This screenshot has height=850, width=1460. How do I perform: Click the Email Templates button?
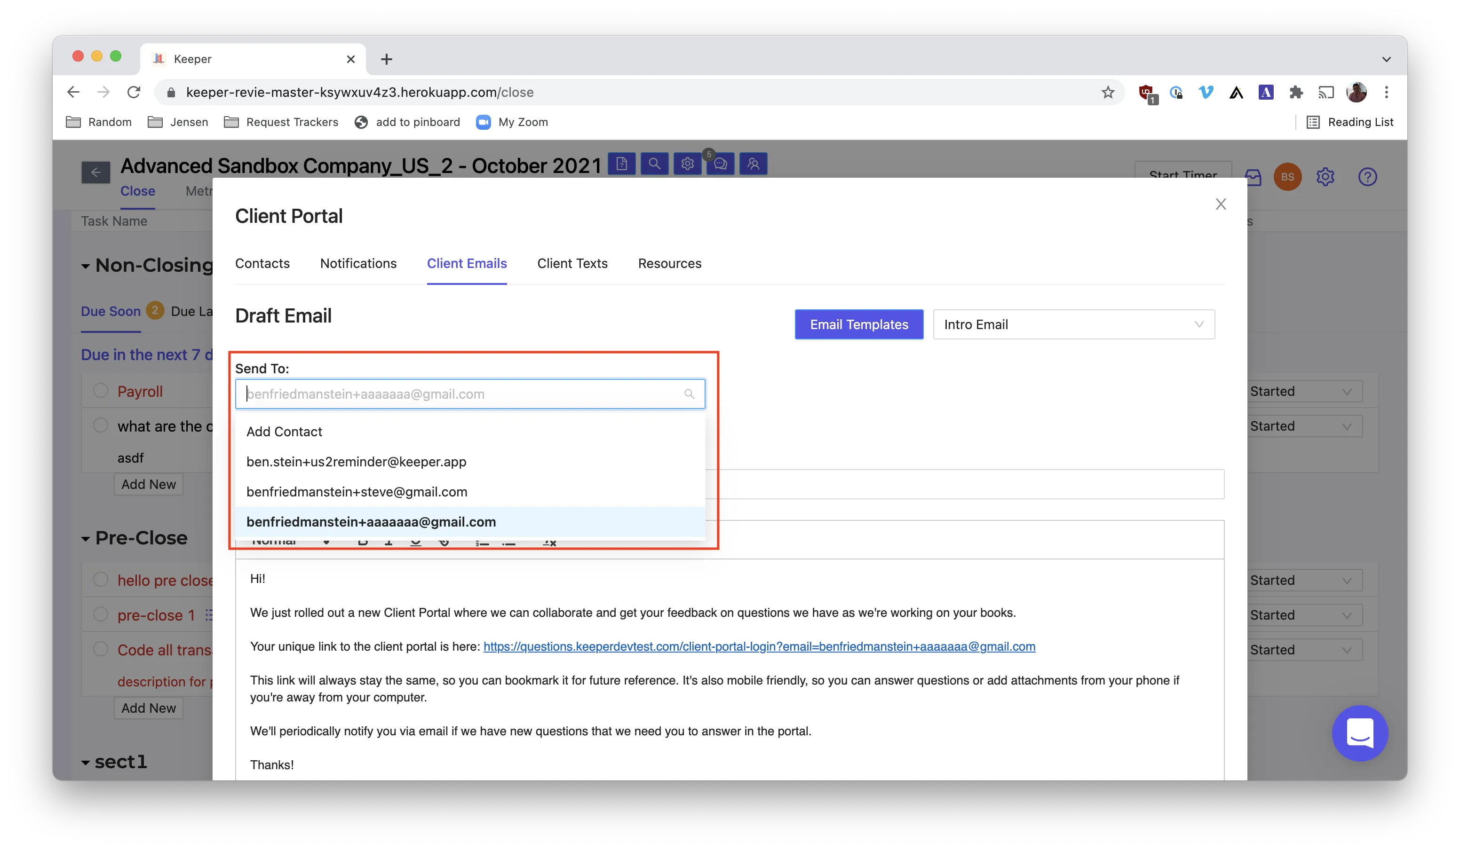click(858, 324)
